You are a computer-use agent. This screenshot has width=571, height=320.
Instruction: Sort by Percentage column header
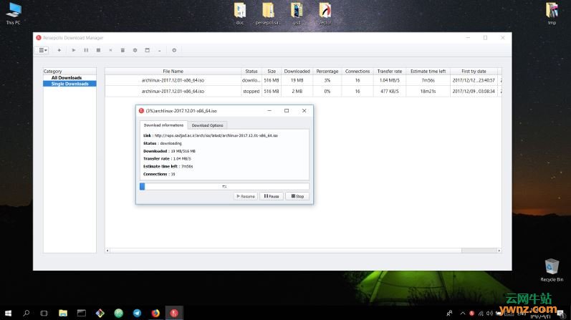point(327,72)
